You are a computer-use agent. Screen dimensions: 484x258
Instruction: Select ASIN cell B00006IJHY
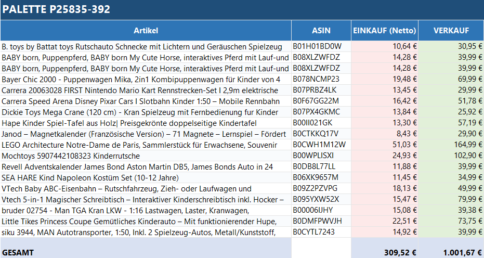click(315, 210)
